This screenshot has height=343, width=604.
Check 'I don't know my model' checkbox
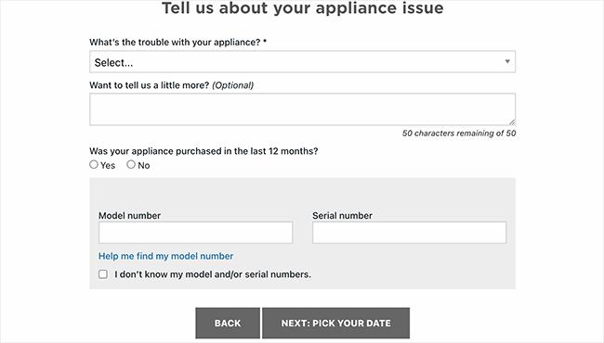[103, 274]
